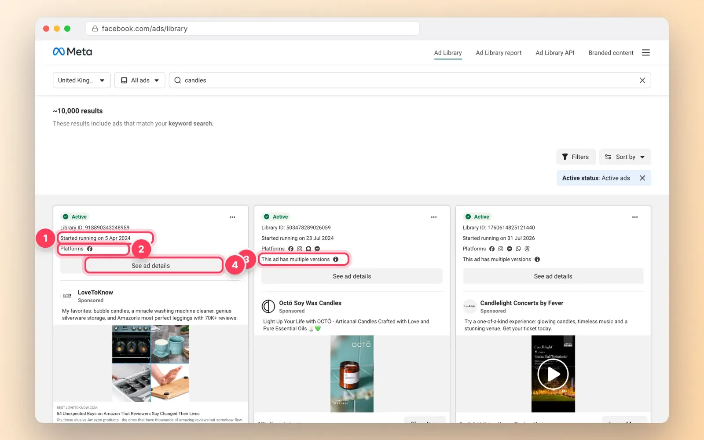Remove the Active status filter chip
This screenshot has width=704, height=440.
pyautogui.click(x=642, y=178)
